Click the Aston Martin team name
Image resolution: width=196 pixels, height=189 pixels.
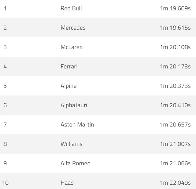pos(77,125)
